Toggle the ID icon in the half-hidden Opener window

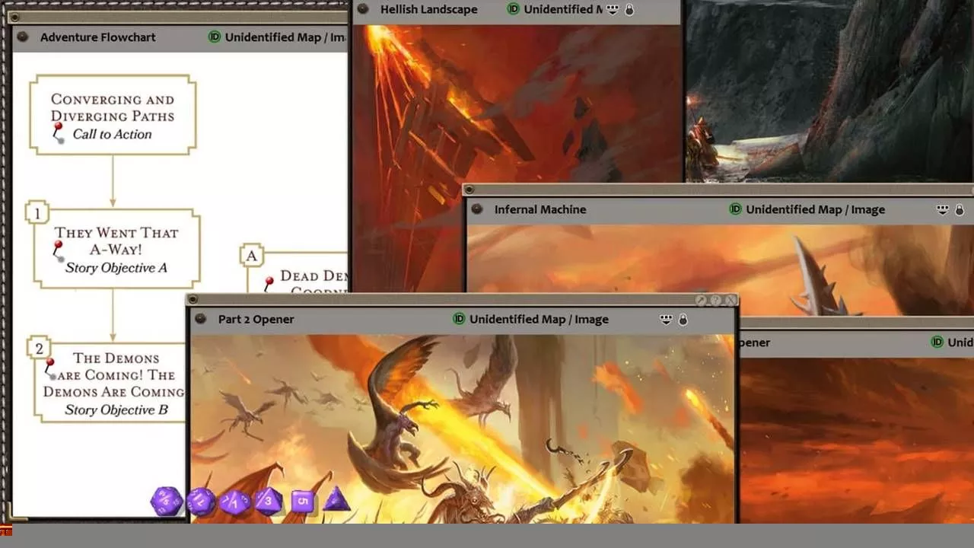pos(937,342)
